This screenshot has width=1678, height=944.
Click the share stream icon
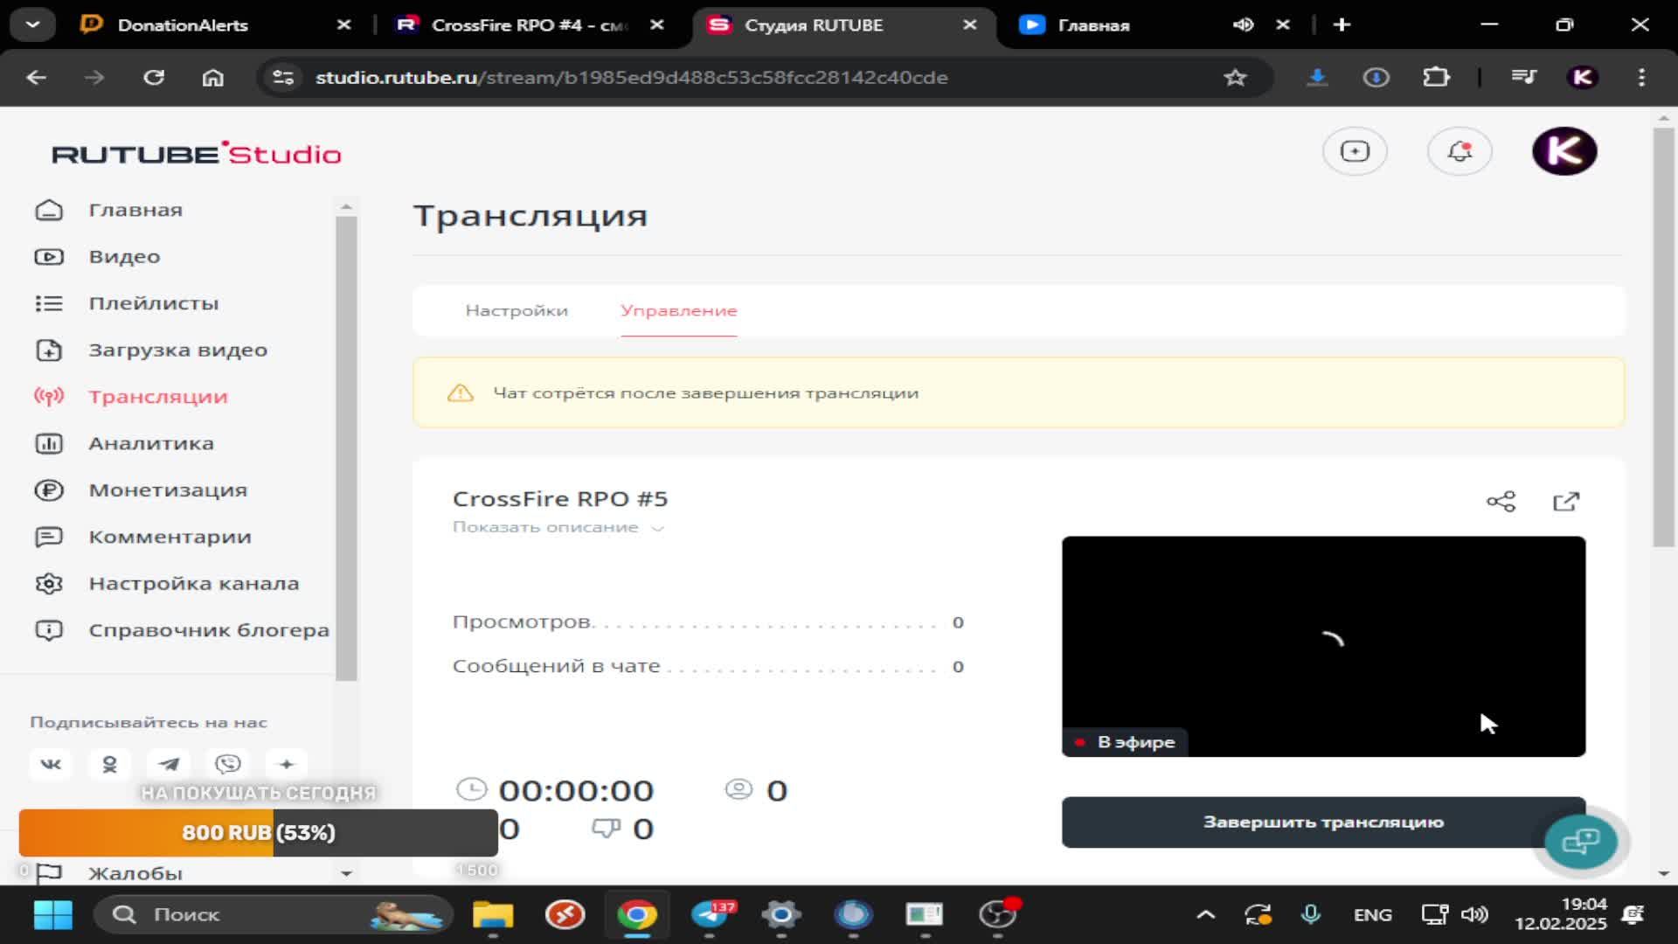[x=1501, y=502]
